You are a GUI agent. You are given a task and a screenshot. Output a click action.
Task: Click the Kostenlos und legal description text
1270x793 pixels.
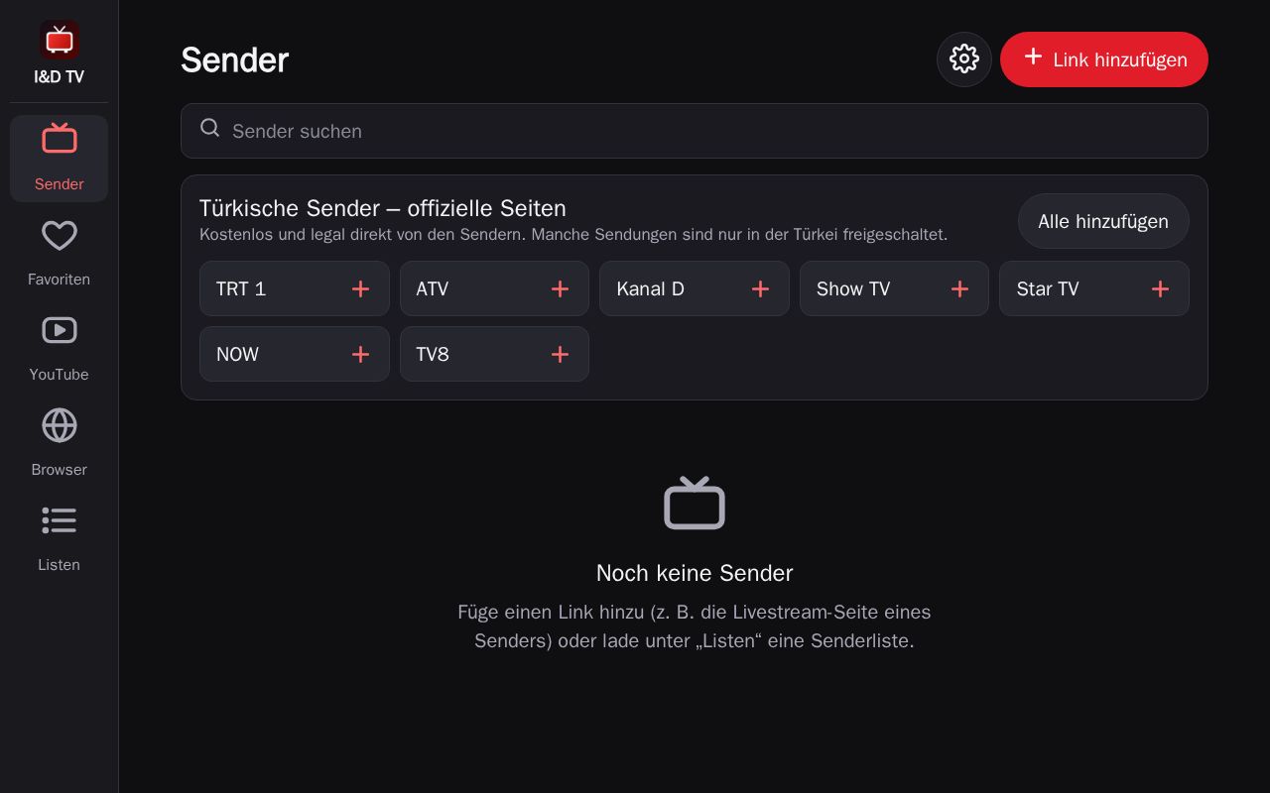pyautogui.click(x=573, y=235)
